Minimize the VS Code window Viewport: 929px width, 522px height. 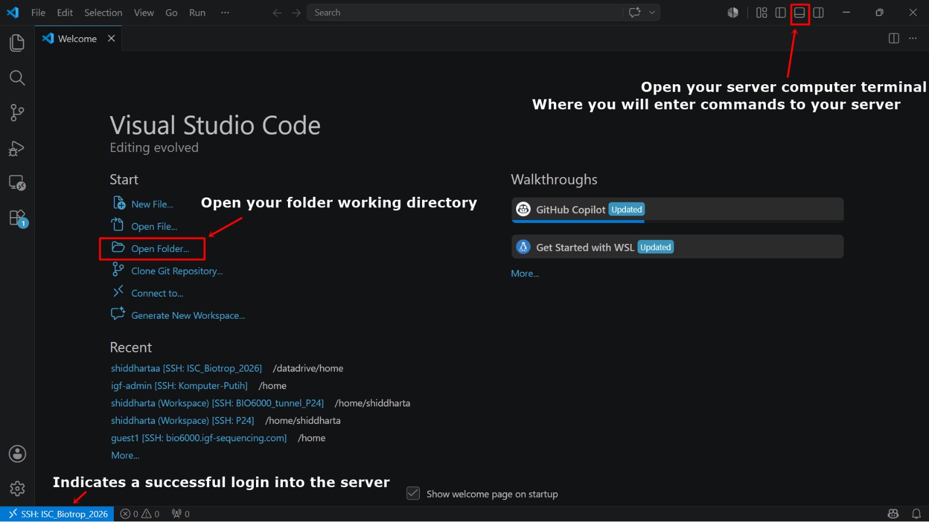[847, 12]
